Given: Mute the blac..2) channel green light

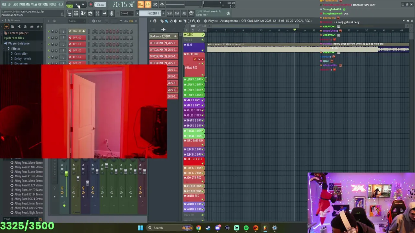Looking at the screenshot, I should (49, 31).
